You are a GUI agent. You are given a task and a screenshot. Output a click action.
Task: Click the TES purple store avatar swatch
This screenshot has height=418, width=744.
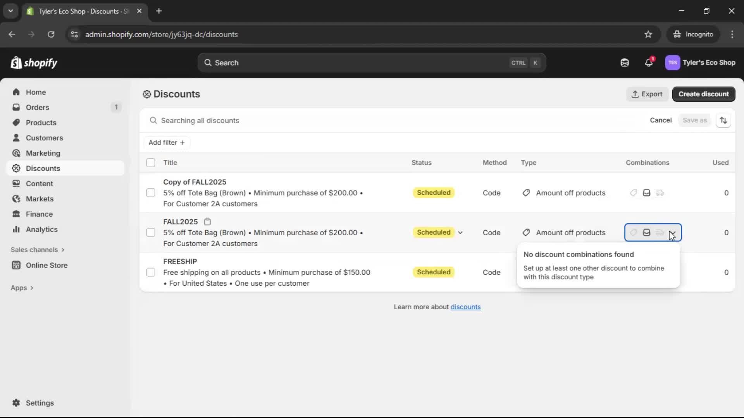click(x=673, y=62)
